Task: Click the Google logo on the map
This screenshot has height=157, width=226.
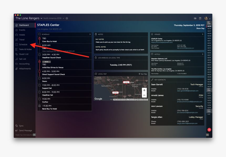Action: (x=98, y=99)
